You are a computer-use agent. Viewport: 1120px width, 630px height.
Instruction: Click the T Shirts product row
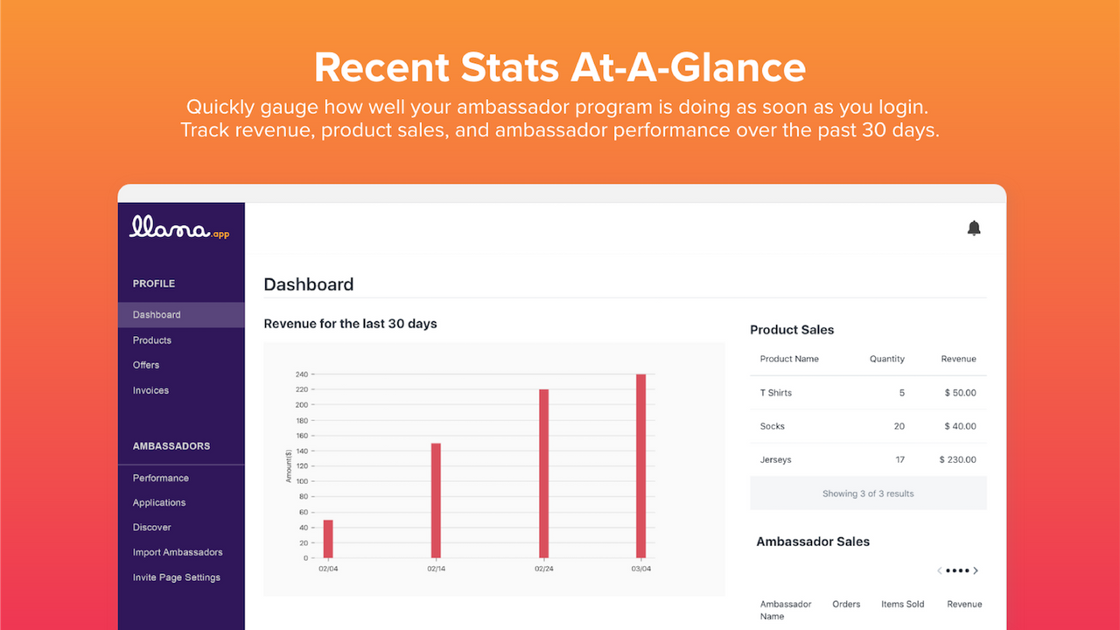775,393
